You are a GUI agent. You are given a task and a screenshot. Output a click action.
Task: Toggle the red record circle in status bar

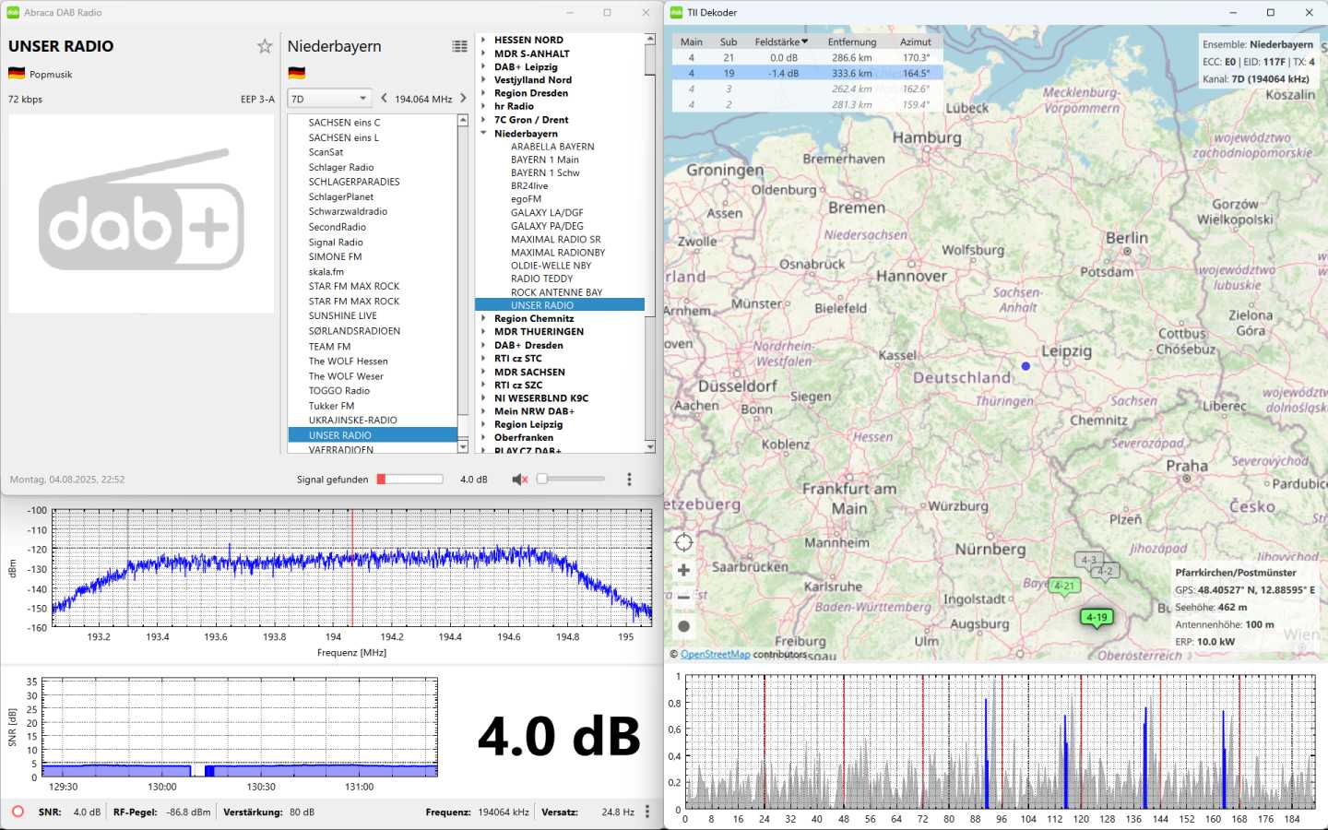pos(18,812)
